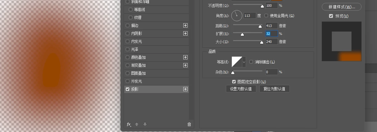Select the 颜色叠加 style row label

click(x=138, y=57)
